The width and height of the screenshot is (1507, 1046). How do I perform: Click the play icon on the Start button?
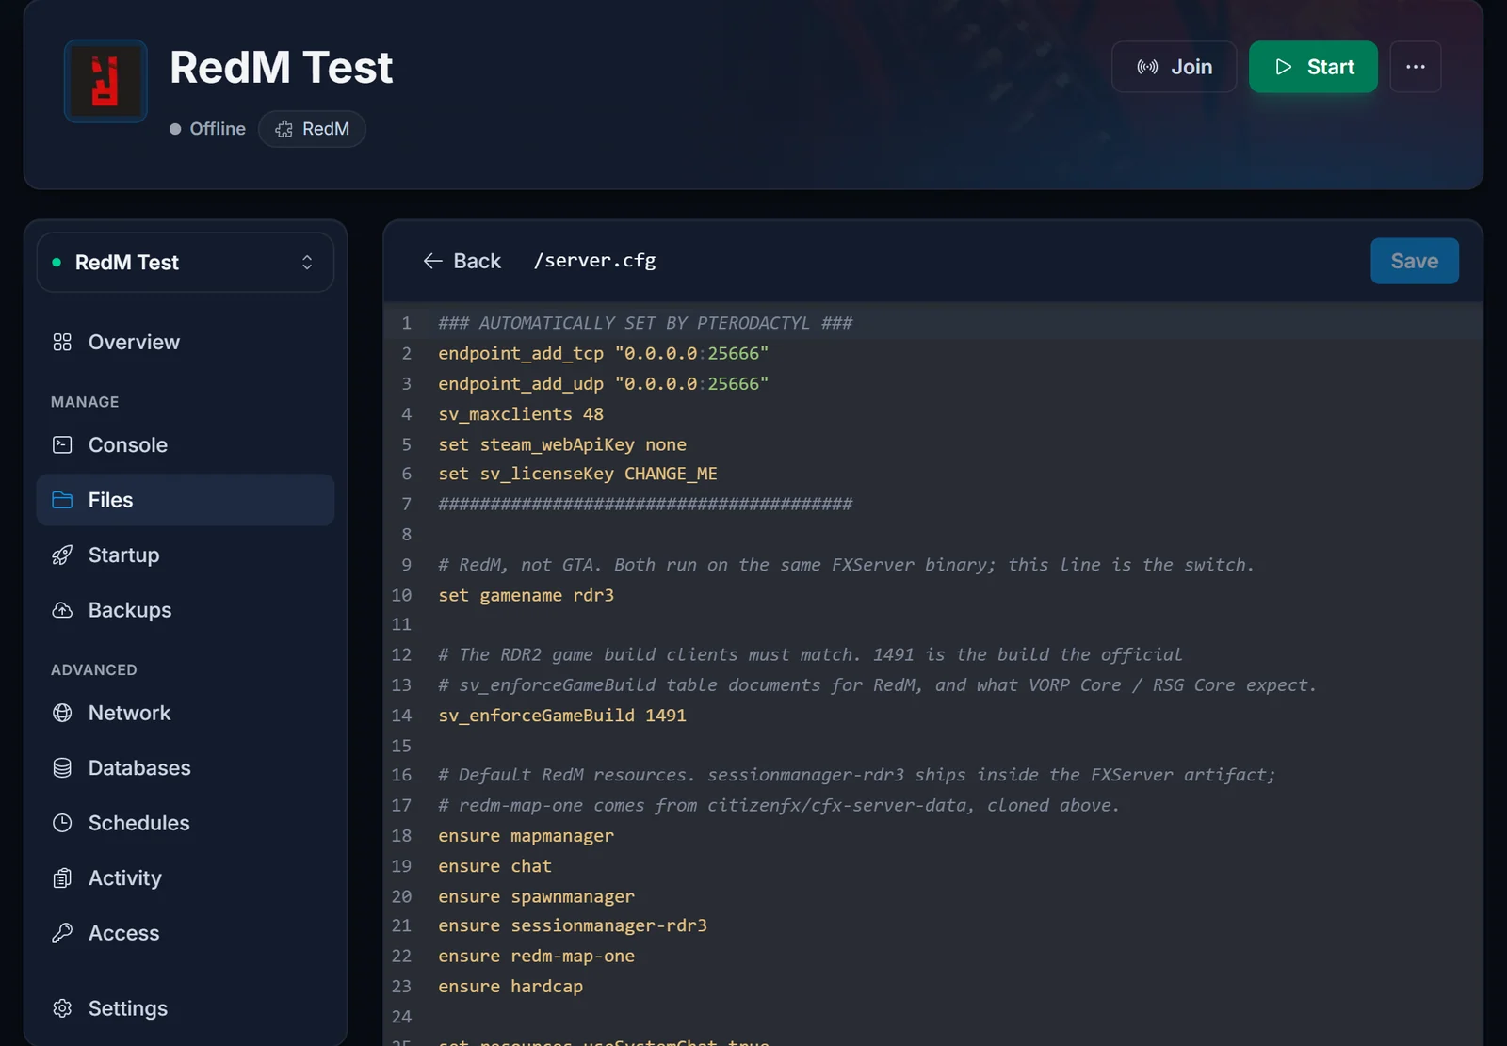click(1283, 67)
